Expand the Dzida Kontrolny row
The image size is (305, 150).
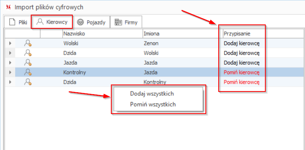point(10,82)
